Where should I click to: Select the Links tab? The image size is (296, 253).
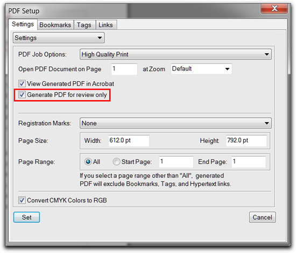[106, 25]
